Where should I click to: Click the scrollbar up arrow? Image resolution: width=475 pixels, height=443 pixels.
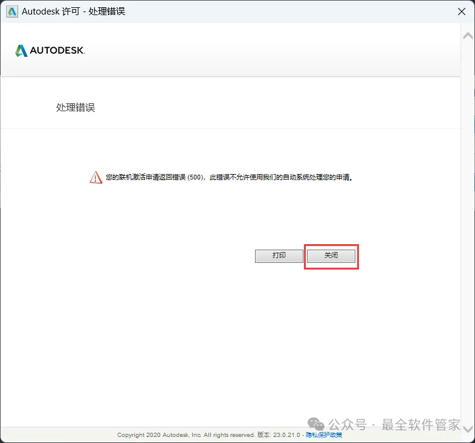point(468,36)
